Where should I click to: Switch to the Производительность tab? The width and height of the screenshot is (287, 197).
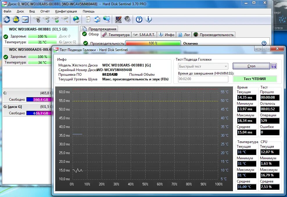[214, 35]
